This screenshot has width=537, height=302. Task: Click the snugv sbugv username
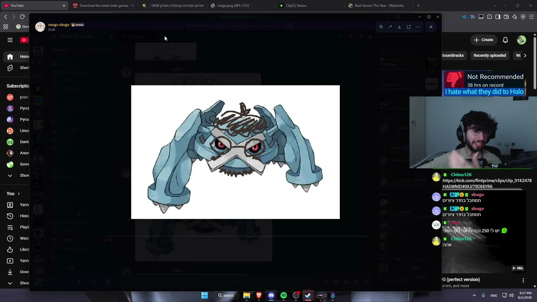[x=59, y=25]
